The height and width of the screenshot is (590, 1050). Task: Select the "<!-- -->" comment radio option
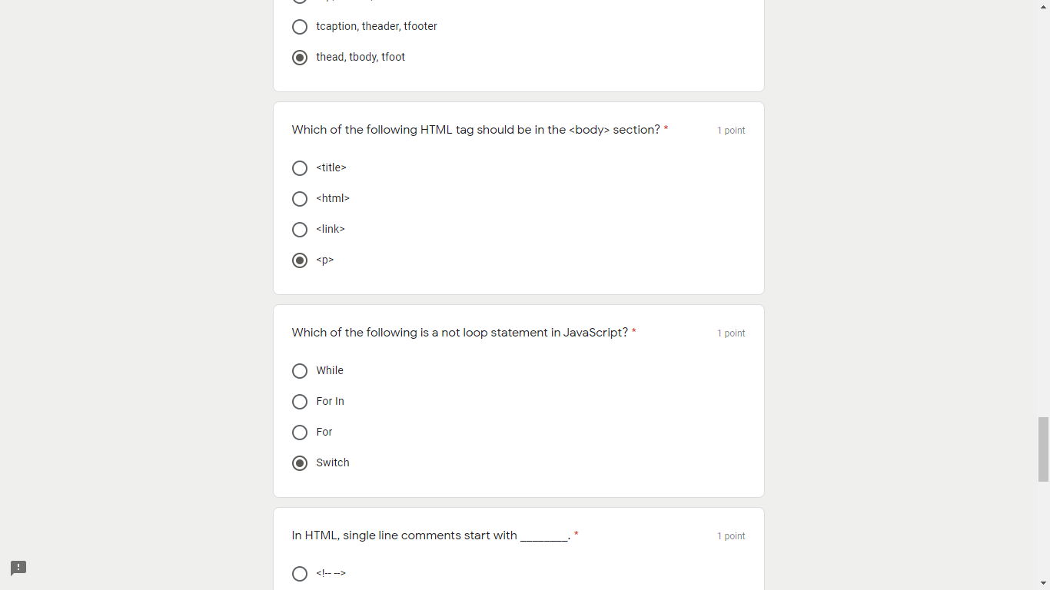pyautogui.click(x=300, y=574)
